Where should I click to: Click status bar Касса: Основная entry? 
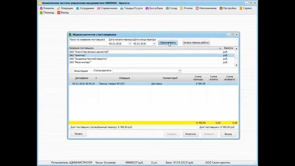[x=106, y=162]
